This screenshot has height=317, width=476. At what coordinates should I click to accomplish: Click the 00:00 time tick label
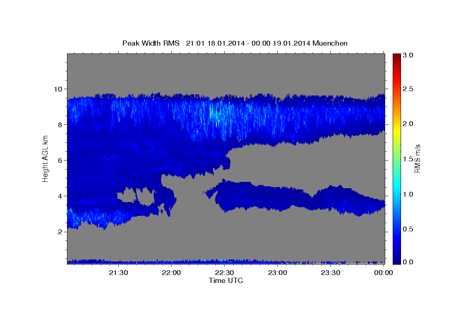point(383,273)
